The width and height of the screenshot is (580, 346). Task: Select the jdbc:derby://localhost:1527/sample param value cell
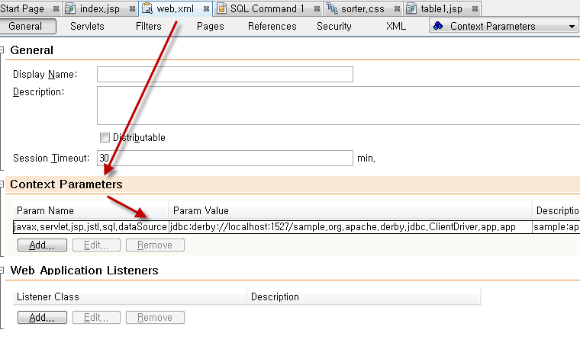[x=350, y=226]
